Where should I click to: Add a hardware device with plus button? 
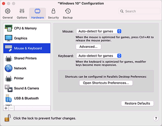click(6, 108)
